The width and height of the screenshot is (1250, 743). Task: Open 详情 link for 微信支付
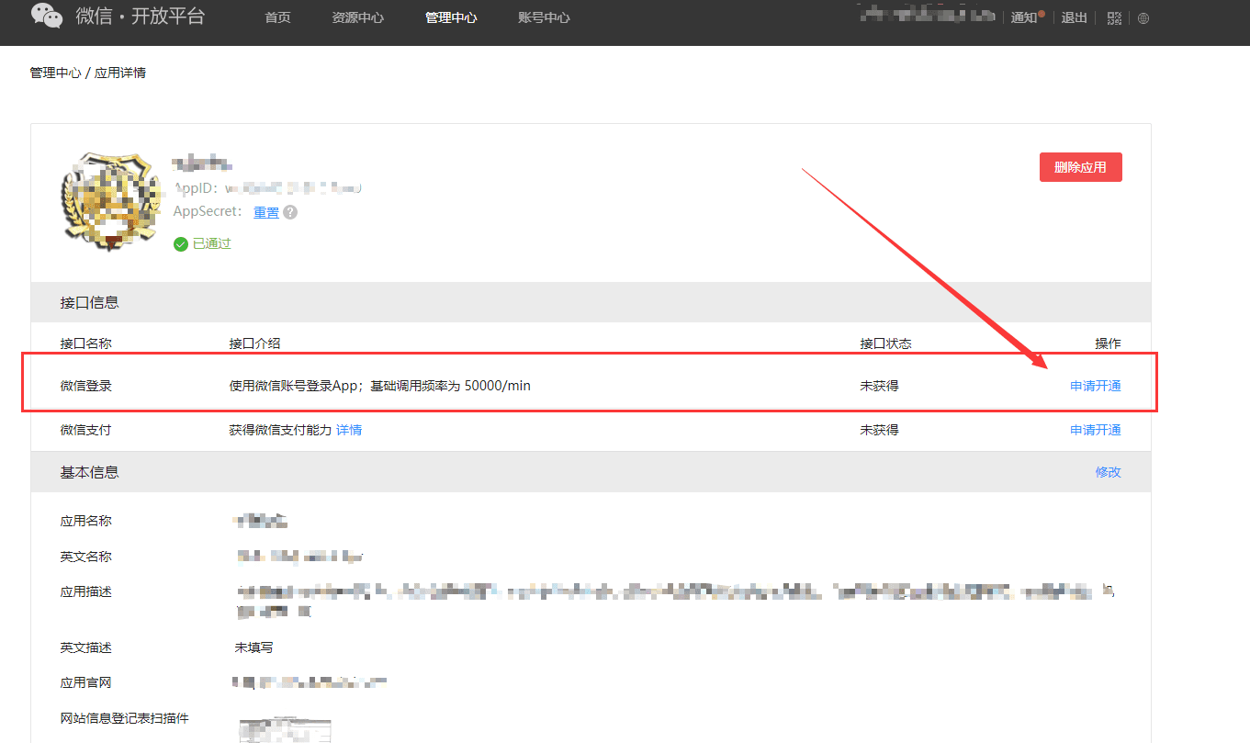(x=349, y=430)
